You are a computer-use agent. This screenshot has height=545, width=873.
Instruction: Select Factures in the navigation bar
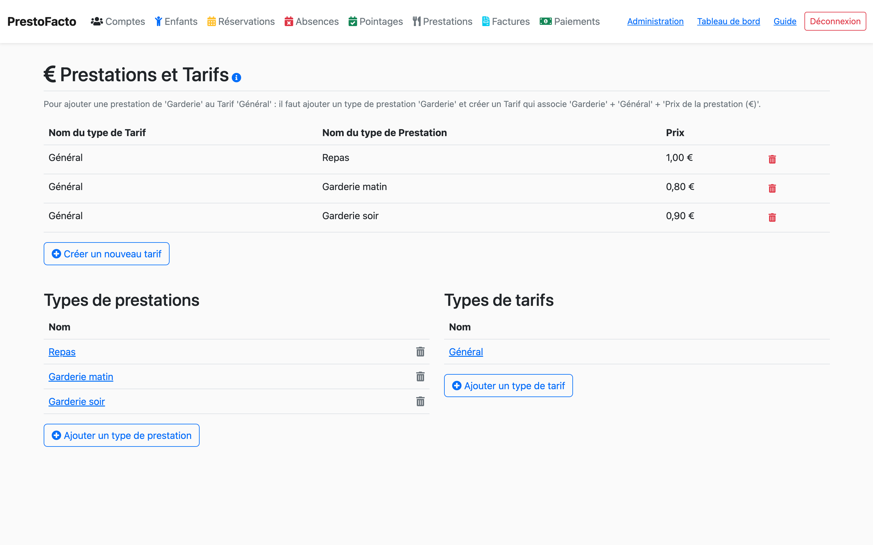click(x=506, y=22)
